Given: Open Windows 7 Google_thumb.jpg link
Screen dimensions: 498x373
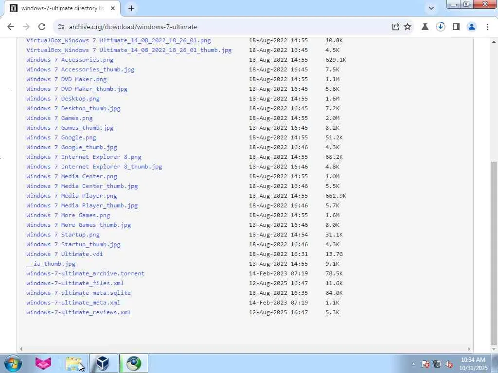Looking at the screenshot, I should click(72, 147).
